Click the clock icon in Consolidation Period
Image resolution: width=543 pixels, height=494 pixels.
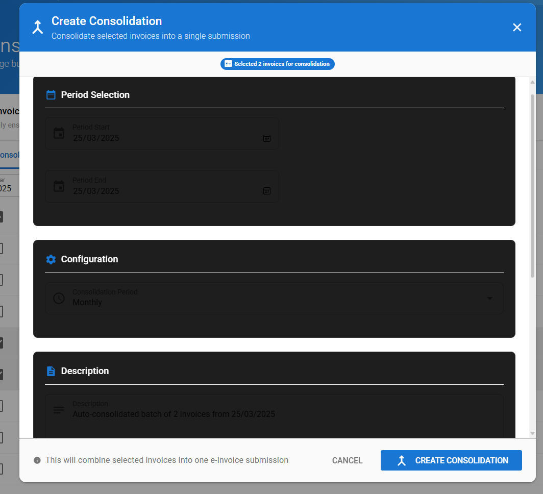tap(59, 298)
